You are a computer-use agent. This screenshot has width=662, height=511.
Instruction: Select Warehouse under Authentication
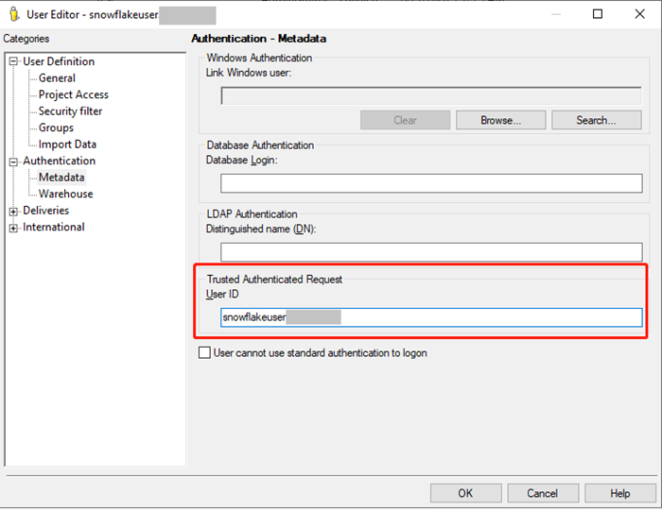click(65, 194)
